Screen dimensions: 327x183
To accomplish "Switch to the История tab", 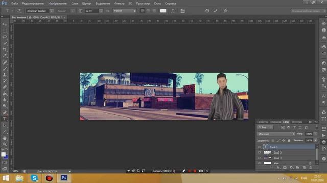I will click(297, 122).
